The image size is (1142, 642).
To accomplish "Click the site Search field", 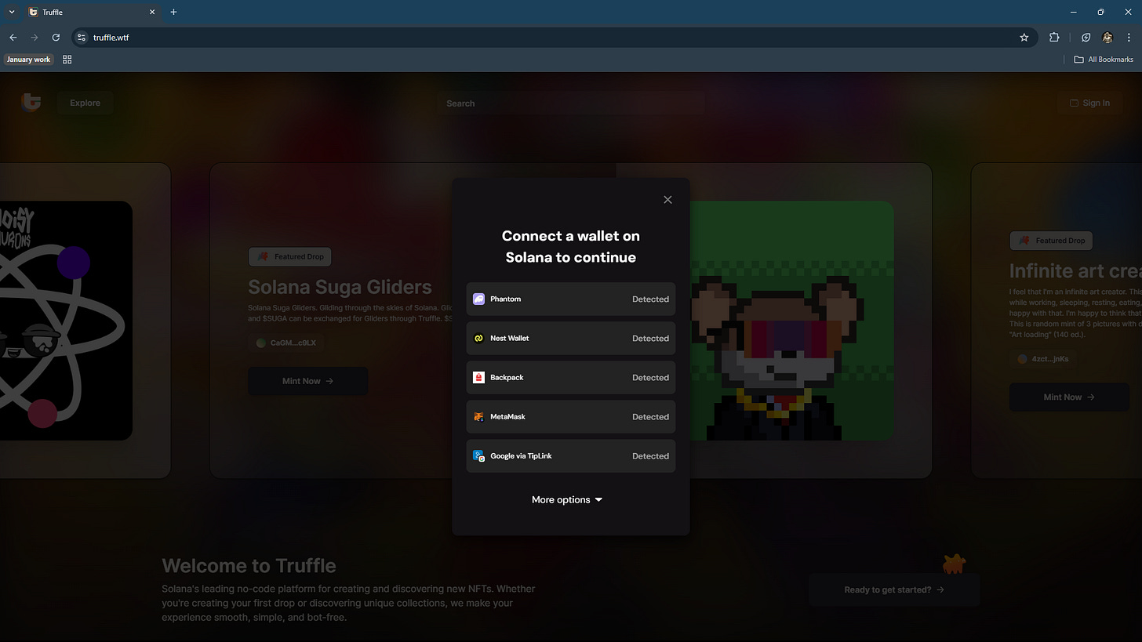I will coord(570,103).
